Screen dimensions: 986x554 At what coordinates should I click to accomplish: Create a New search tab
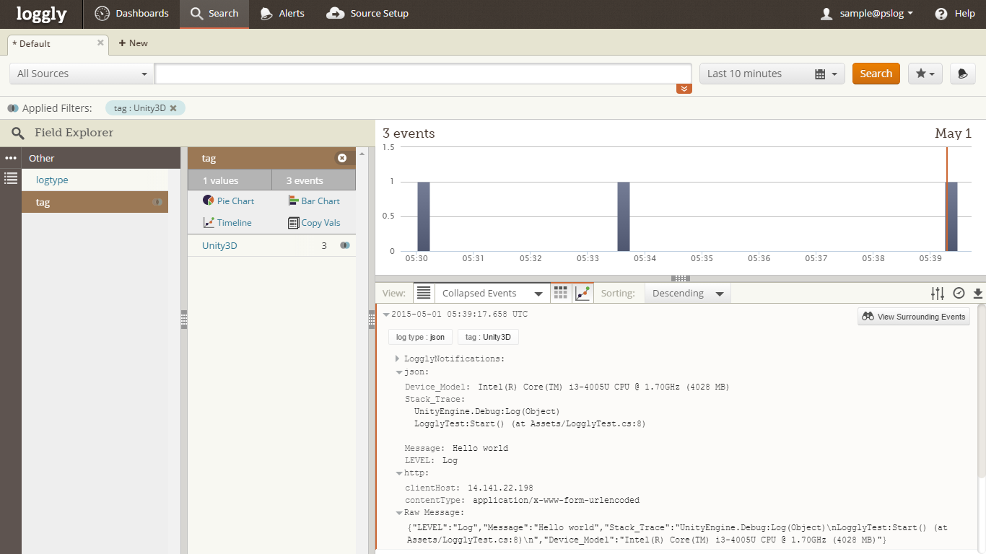(133, 43)
